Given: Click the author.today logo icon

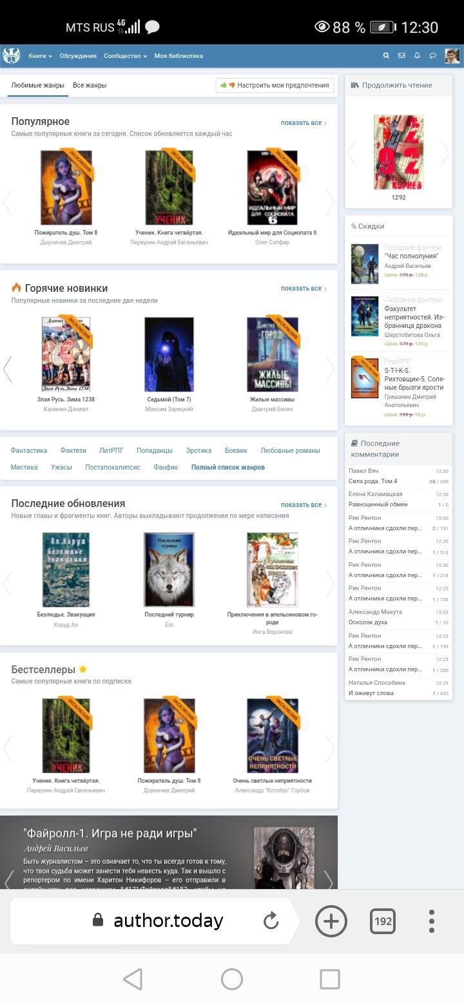Looking at the screenshot, I should tap(11, 55).
